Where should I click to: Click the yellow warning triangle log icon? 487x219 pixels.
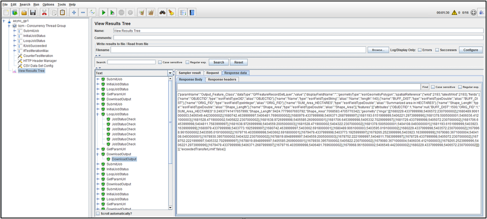pos(454,13)
